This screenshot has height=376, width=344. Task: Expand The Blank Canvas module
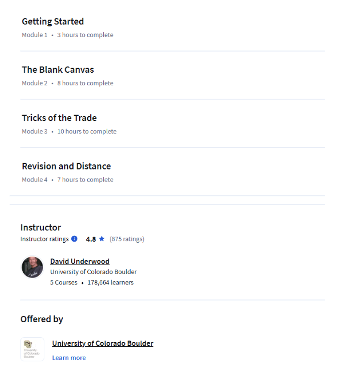point(172,76)
